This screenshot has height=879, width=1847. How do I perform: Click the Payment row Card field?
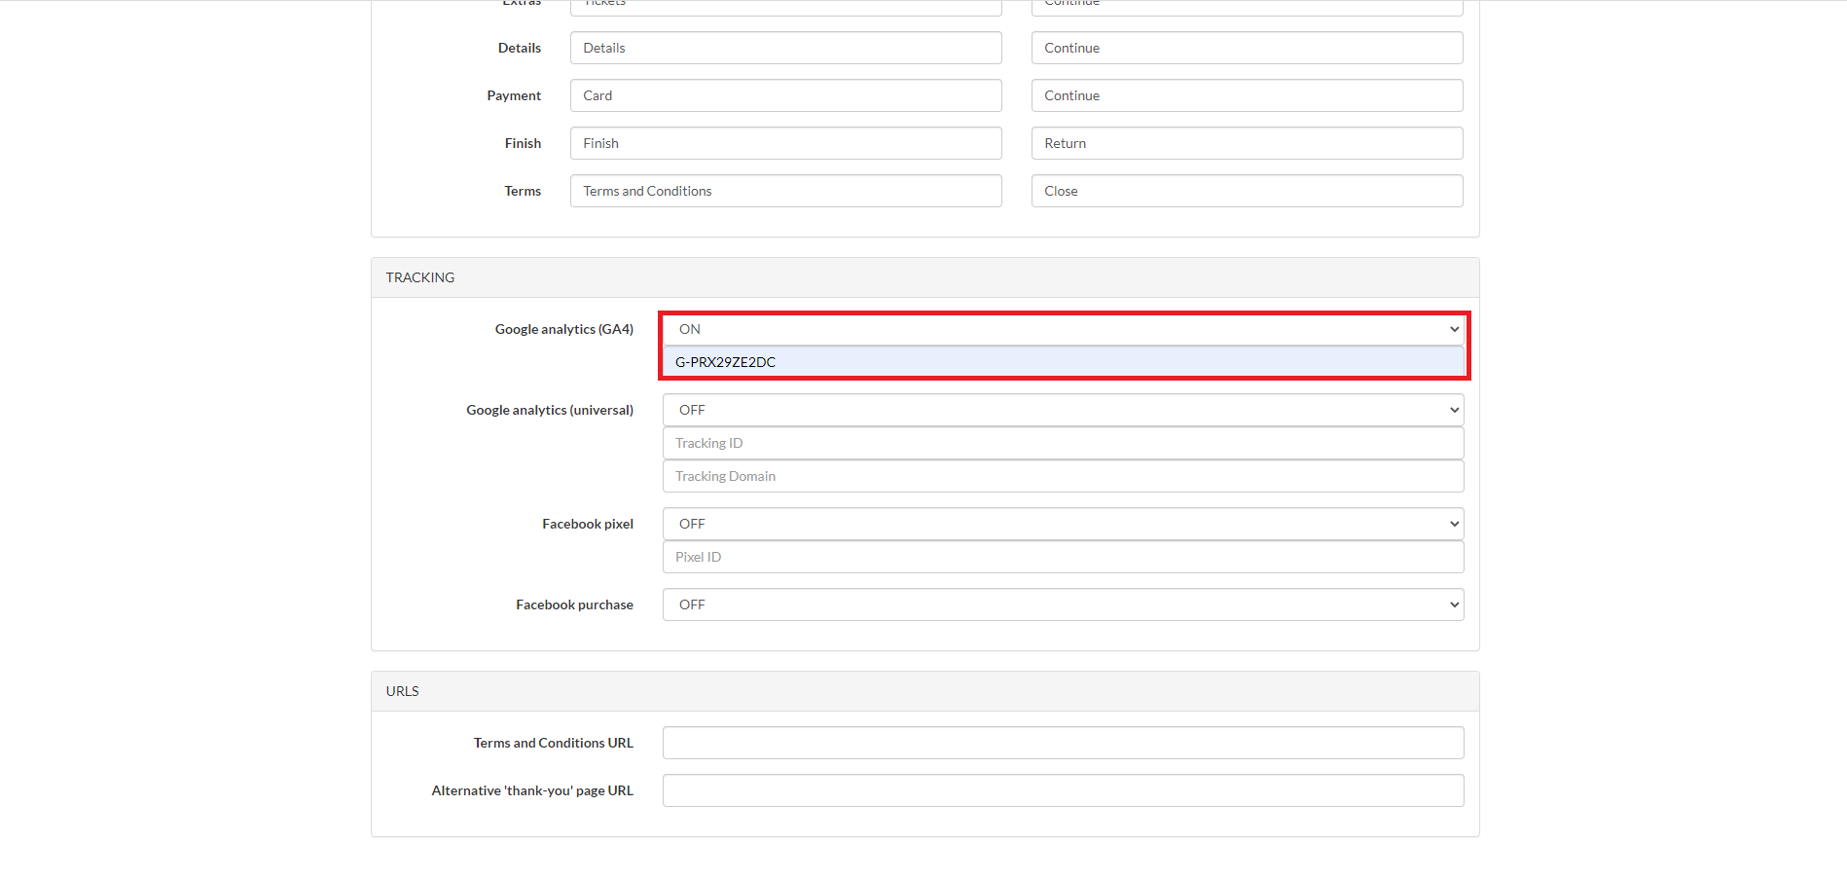(785, 95)
